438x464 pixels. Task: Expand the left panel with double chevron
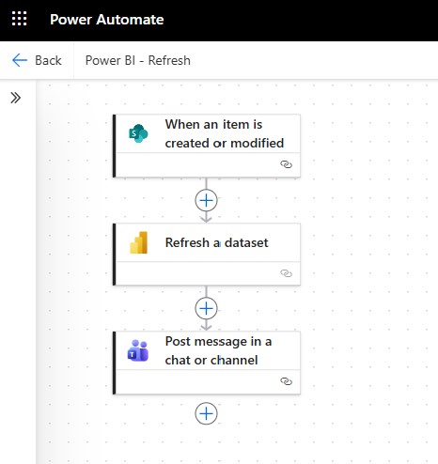[16, 98]
